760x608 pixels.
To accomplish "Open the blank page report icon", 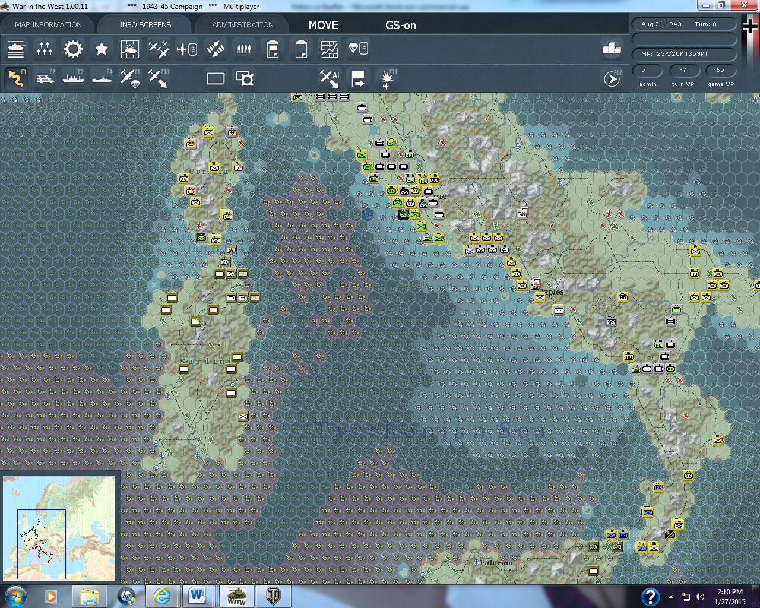I will click(x=301, y=49).
